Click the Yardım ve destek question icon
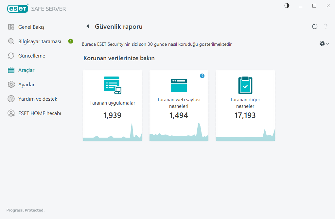 [11, 99]
